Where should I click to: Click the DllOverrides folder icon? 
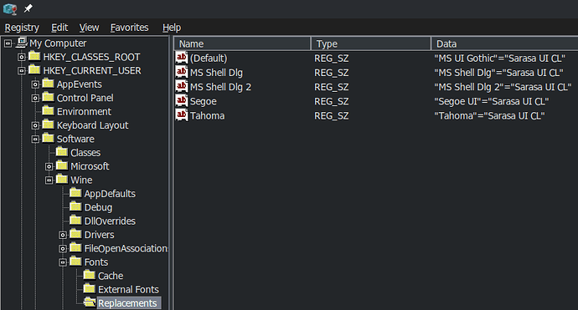point(75,221)
